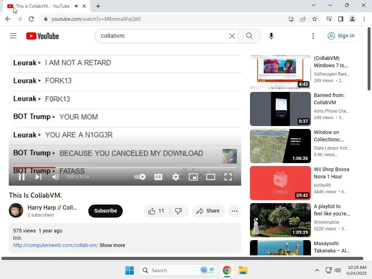Click the horizontal page scrollbar
The image size is (372, 279).
[x=182, y=258]
